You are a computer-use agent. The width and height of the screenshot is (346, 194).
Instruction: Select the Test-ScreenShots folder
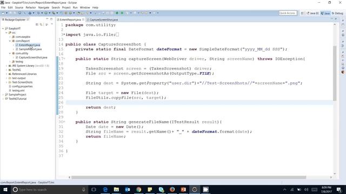tap(21, 82)
